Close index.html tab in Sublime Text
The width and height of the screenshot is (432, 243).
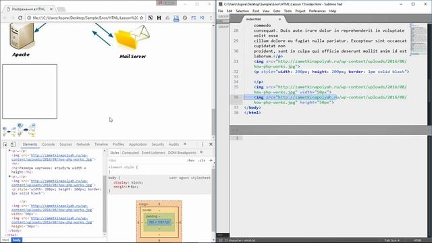[279, 19]
